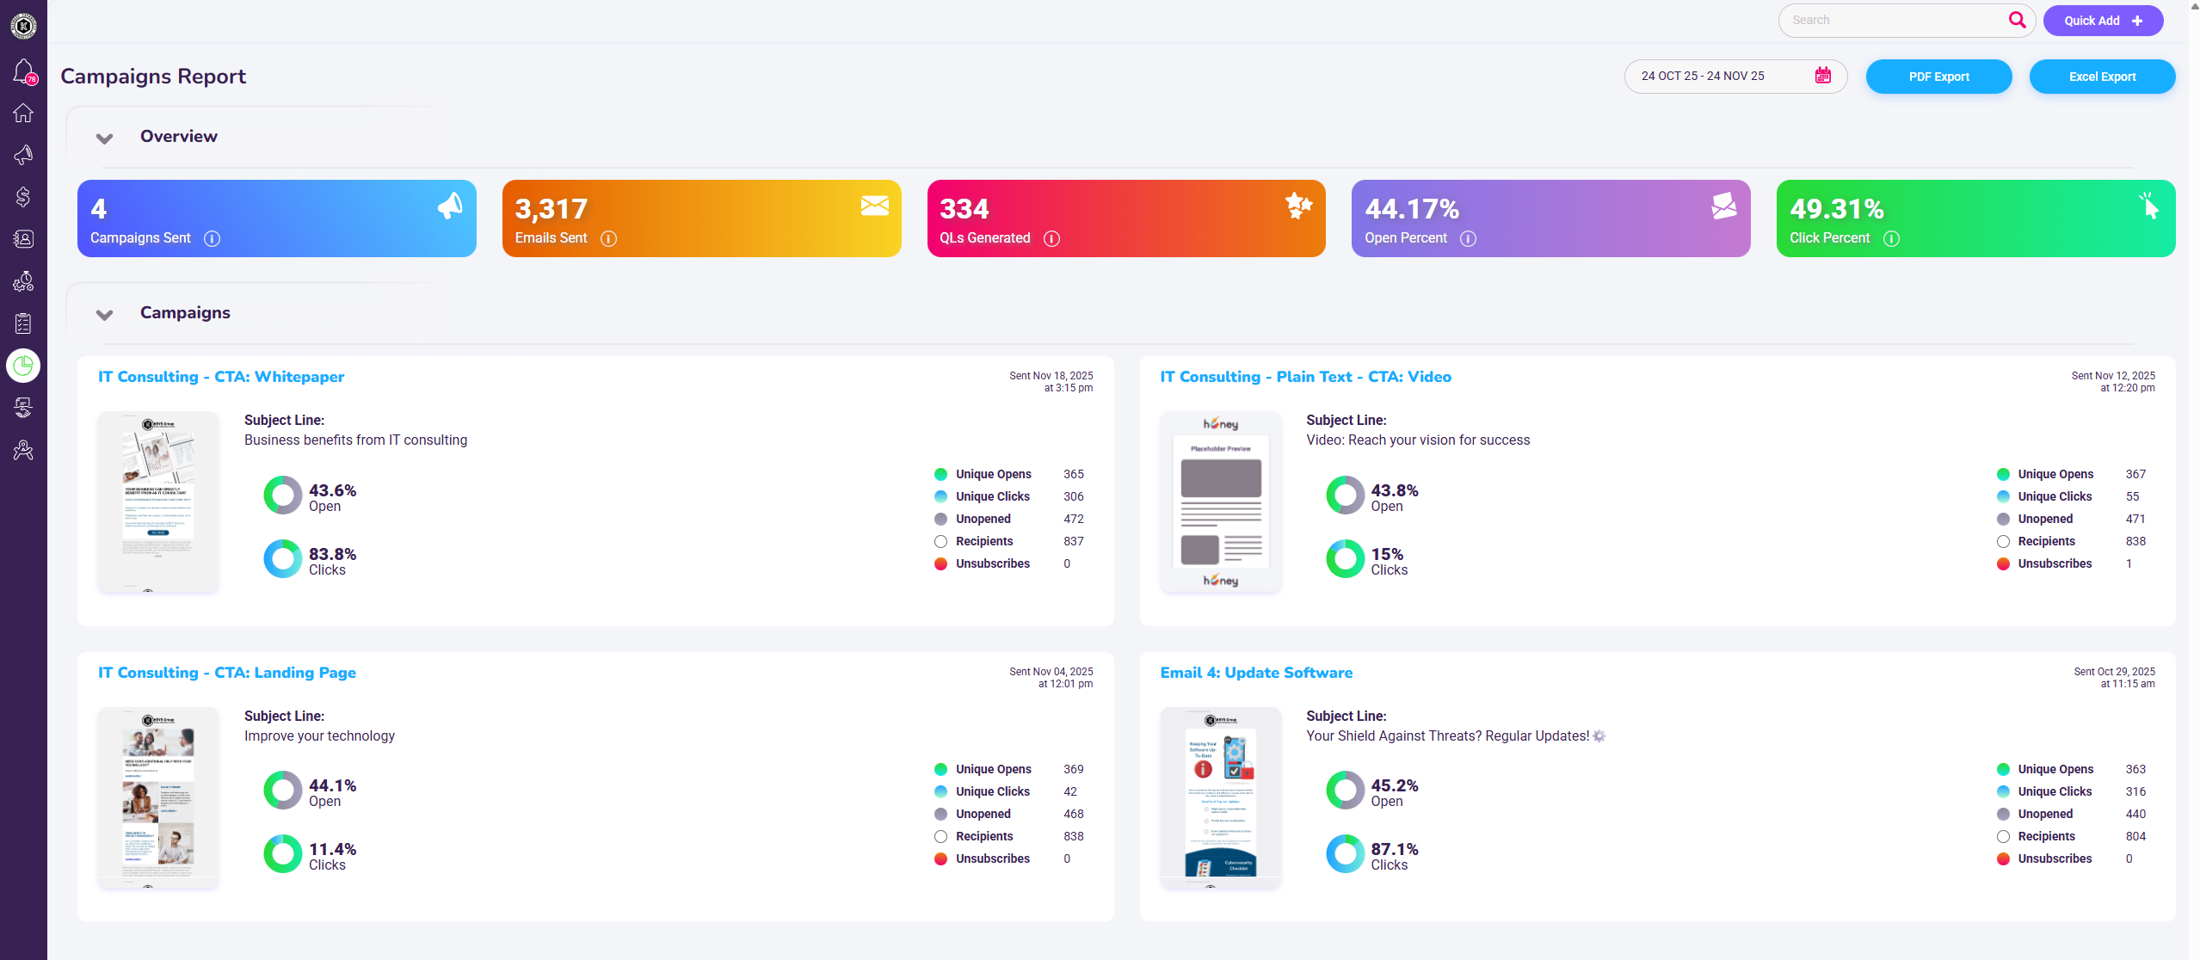Click the Email 4: Update Software thumbnail
The height and width of the screenshot is (960, 2200).
pyautogui.click(x=1220, y=797)
